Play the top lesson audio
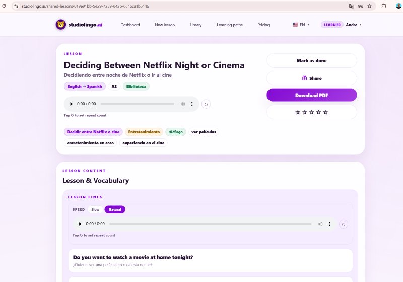The image size is (403, 282). click(x=71, y=104)
